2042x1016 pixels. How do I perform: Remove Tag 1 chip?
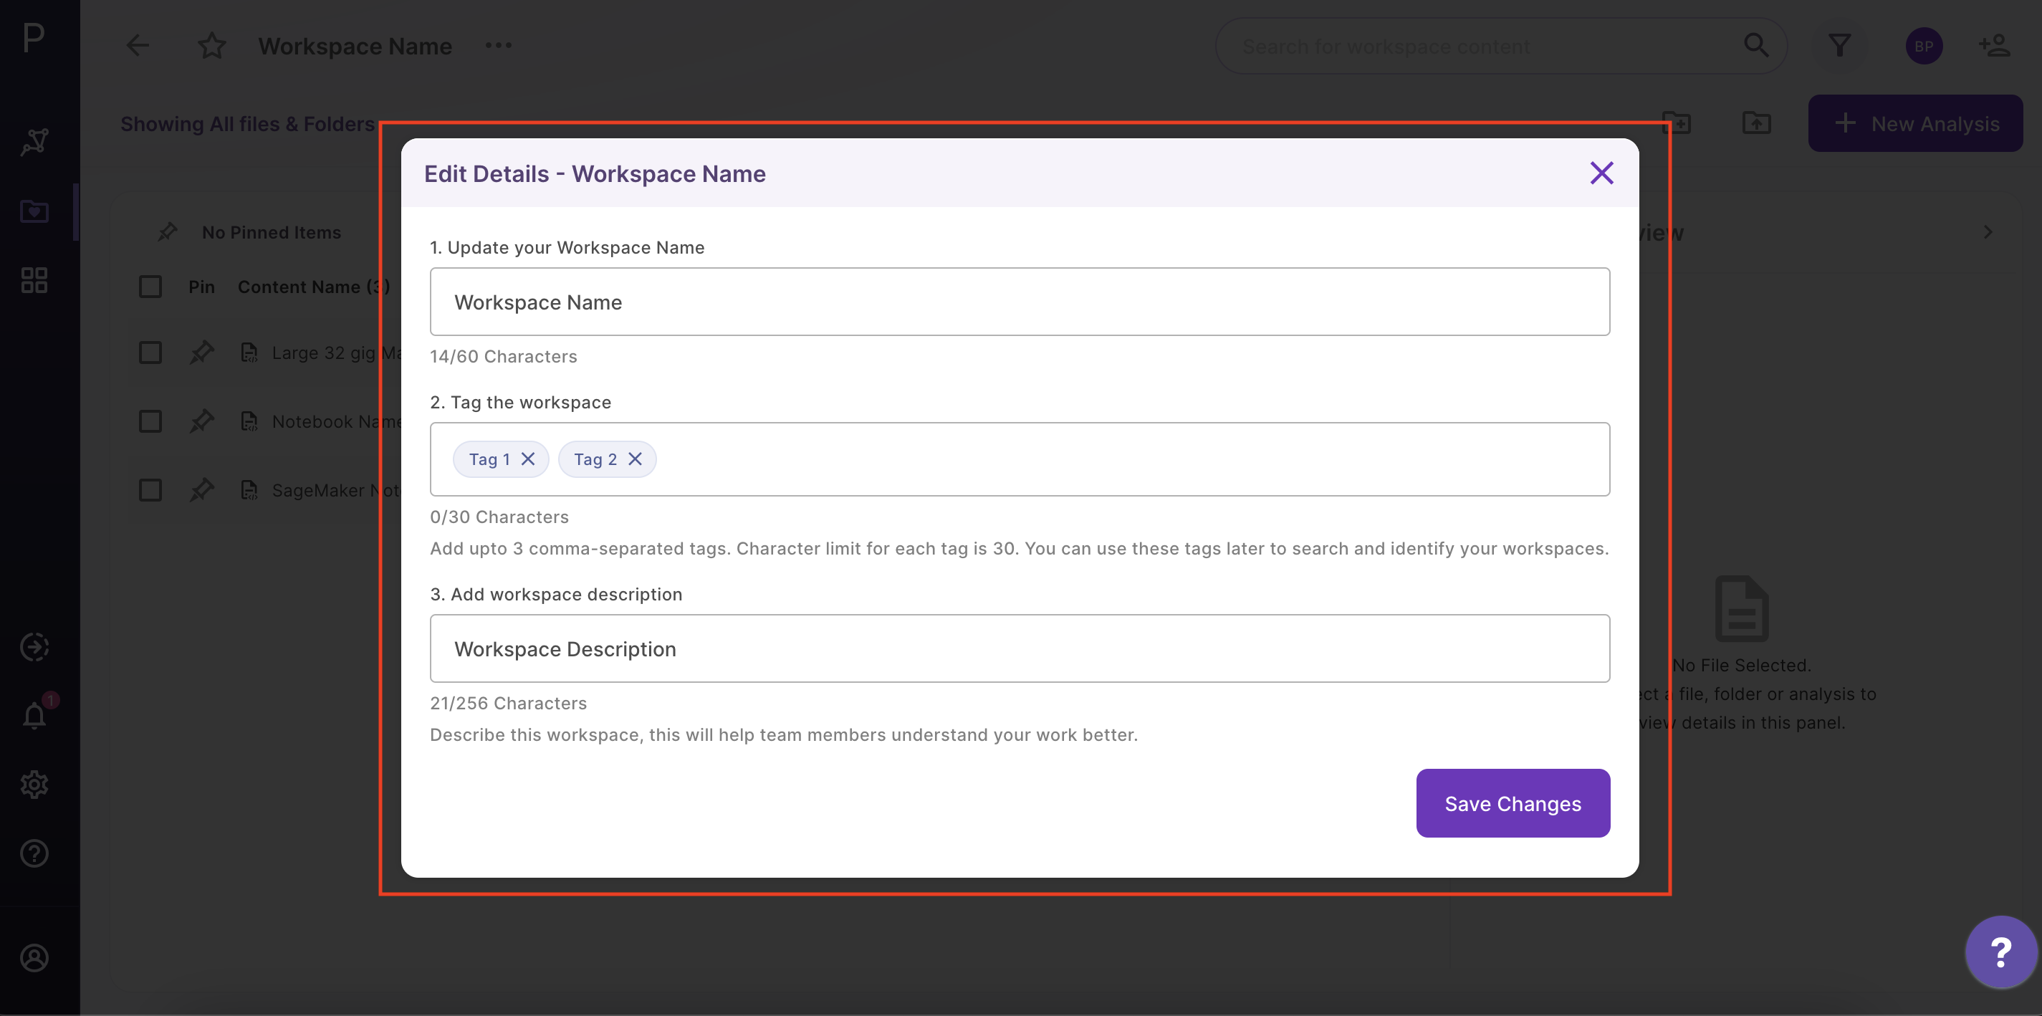(528, 459)
